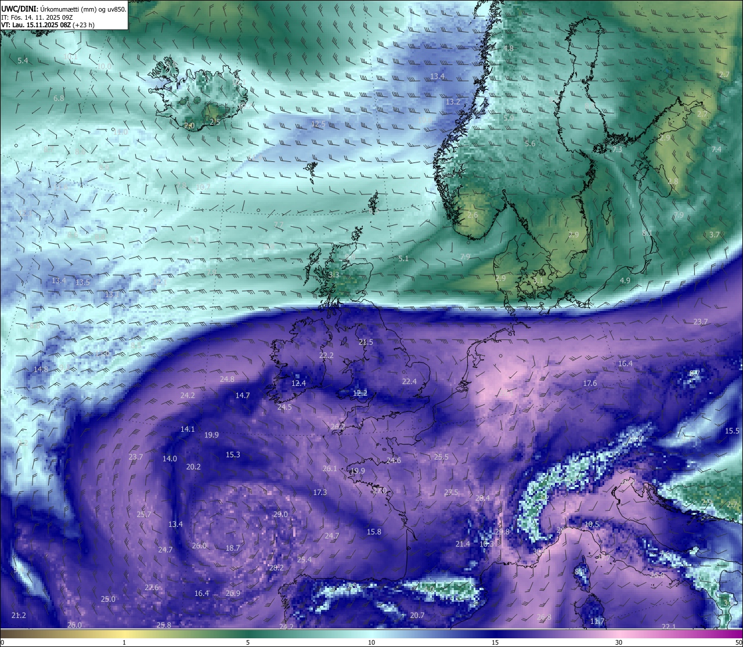Click the 2.0 value on Iceland
Viewport: 743px width, 647px height.
pos(189,125)
